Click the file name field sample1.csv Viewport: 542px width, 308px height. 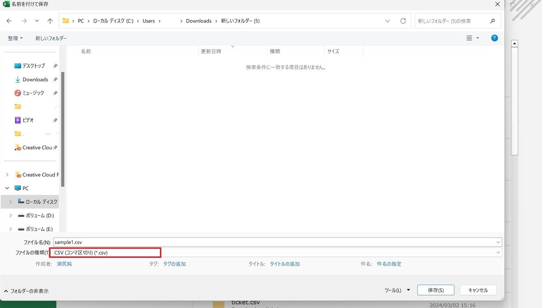click(x=277, y=242)
